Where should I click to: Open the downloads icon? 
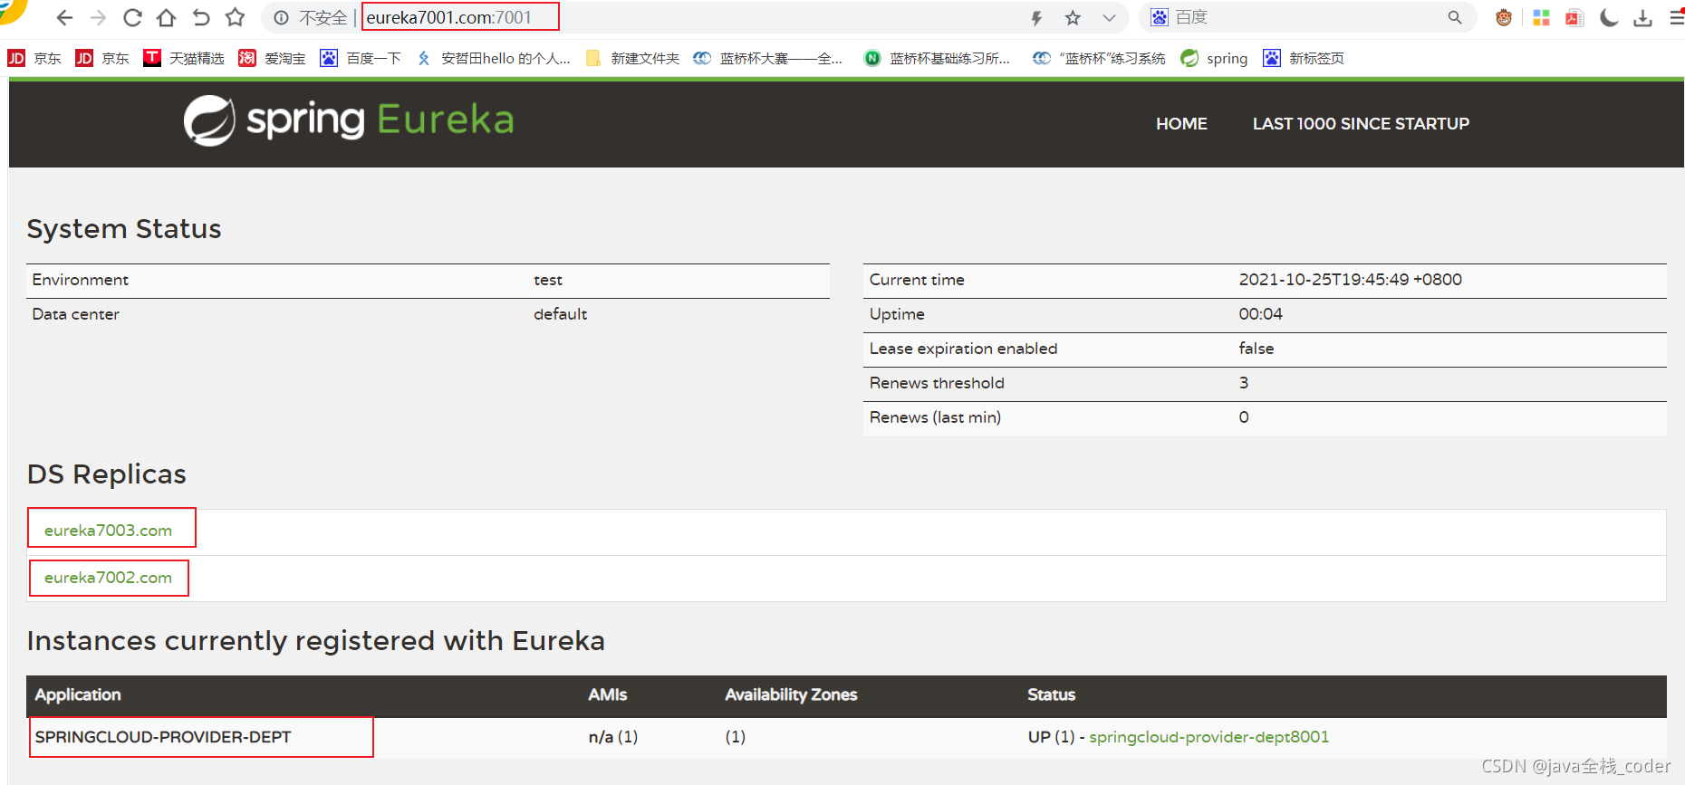(x=1642, y=17)
